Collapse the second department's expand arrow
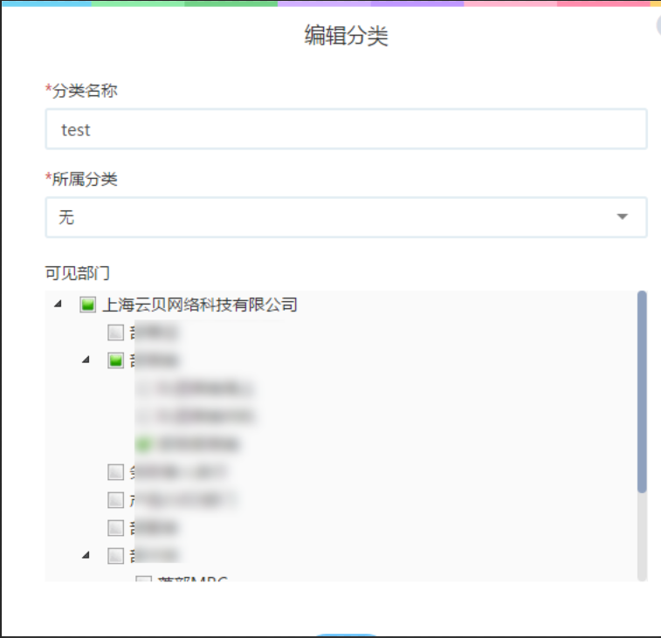This screenshot has width=661, height=638. [86, 360]
